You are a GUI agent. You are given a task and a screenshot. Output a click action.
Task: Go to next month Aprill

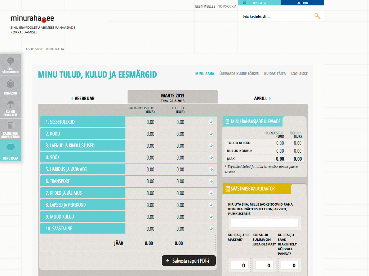coord(262,98)
